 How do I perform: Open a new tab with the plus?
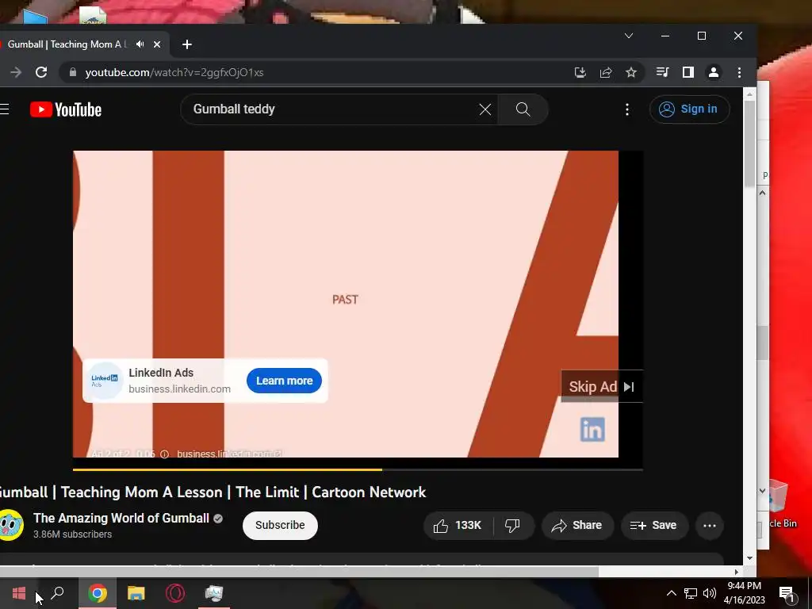click(x=187, y=44)
